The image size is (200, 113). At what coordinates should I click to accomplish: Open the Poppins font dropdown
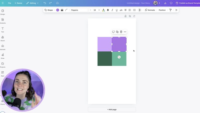[79, 10]
